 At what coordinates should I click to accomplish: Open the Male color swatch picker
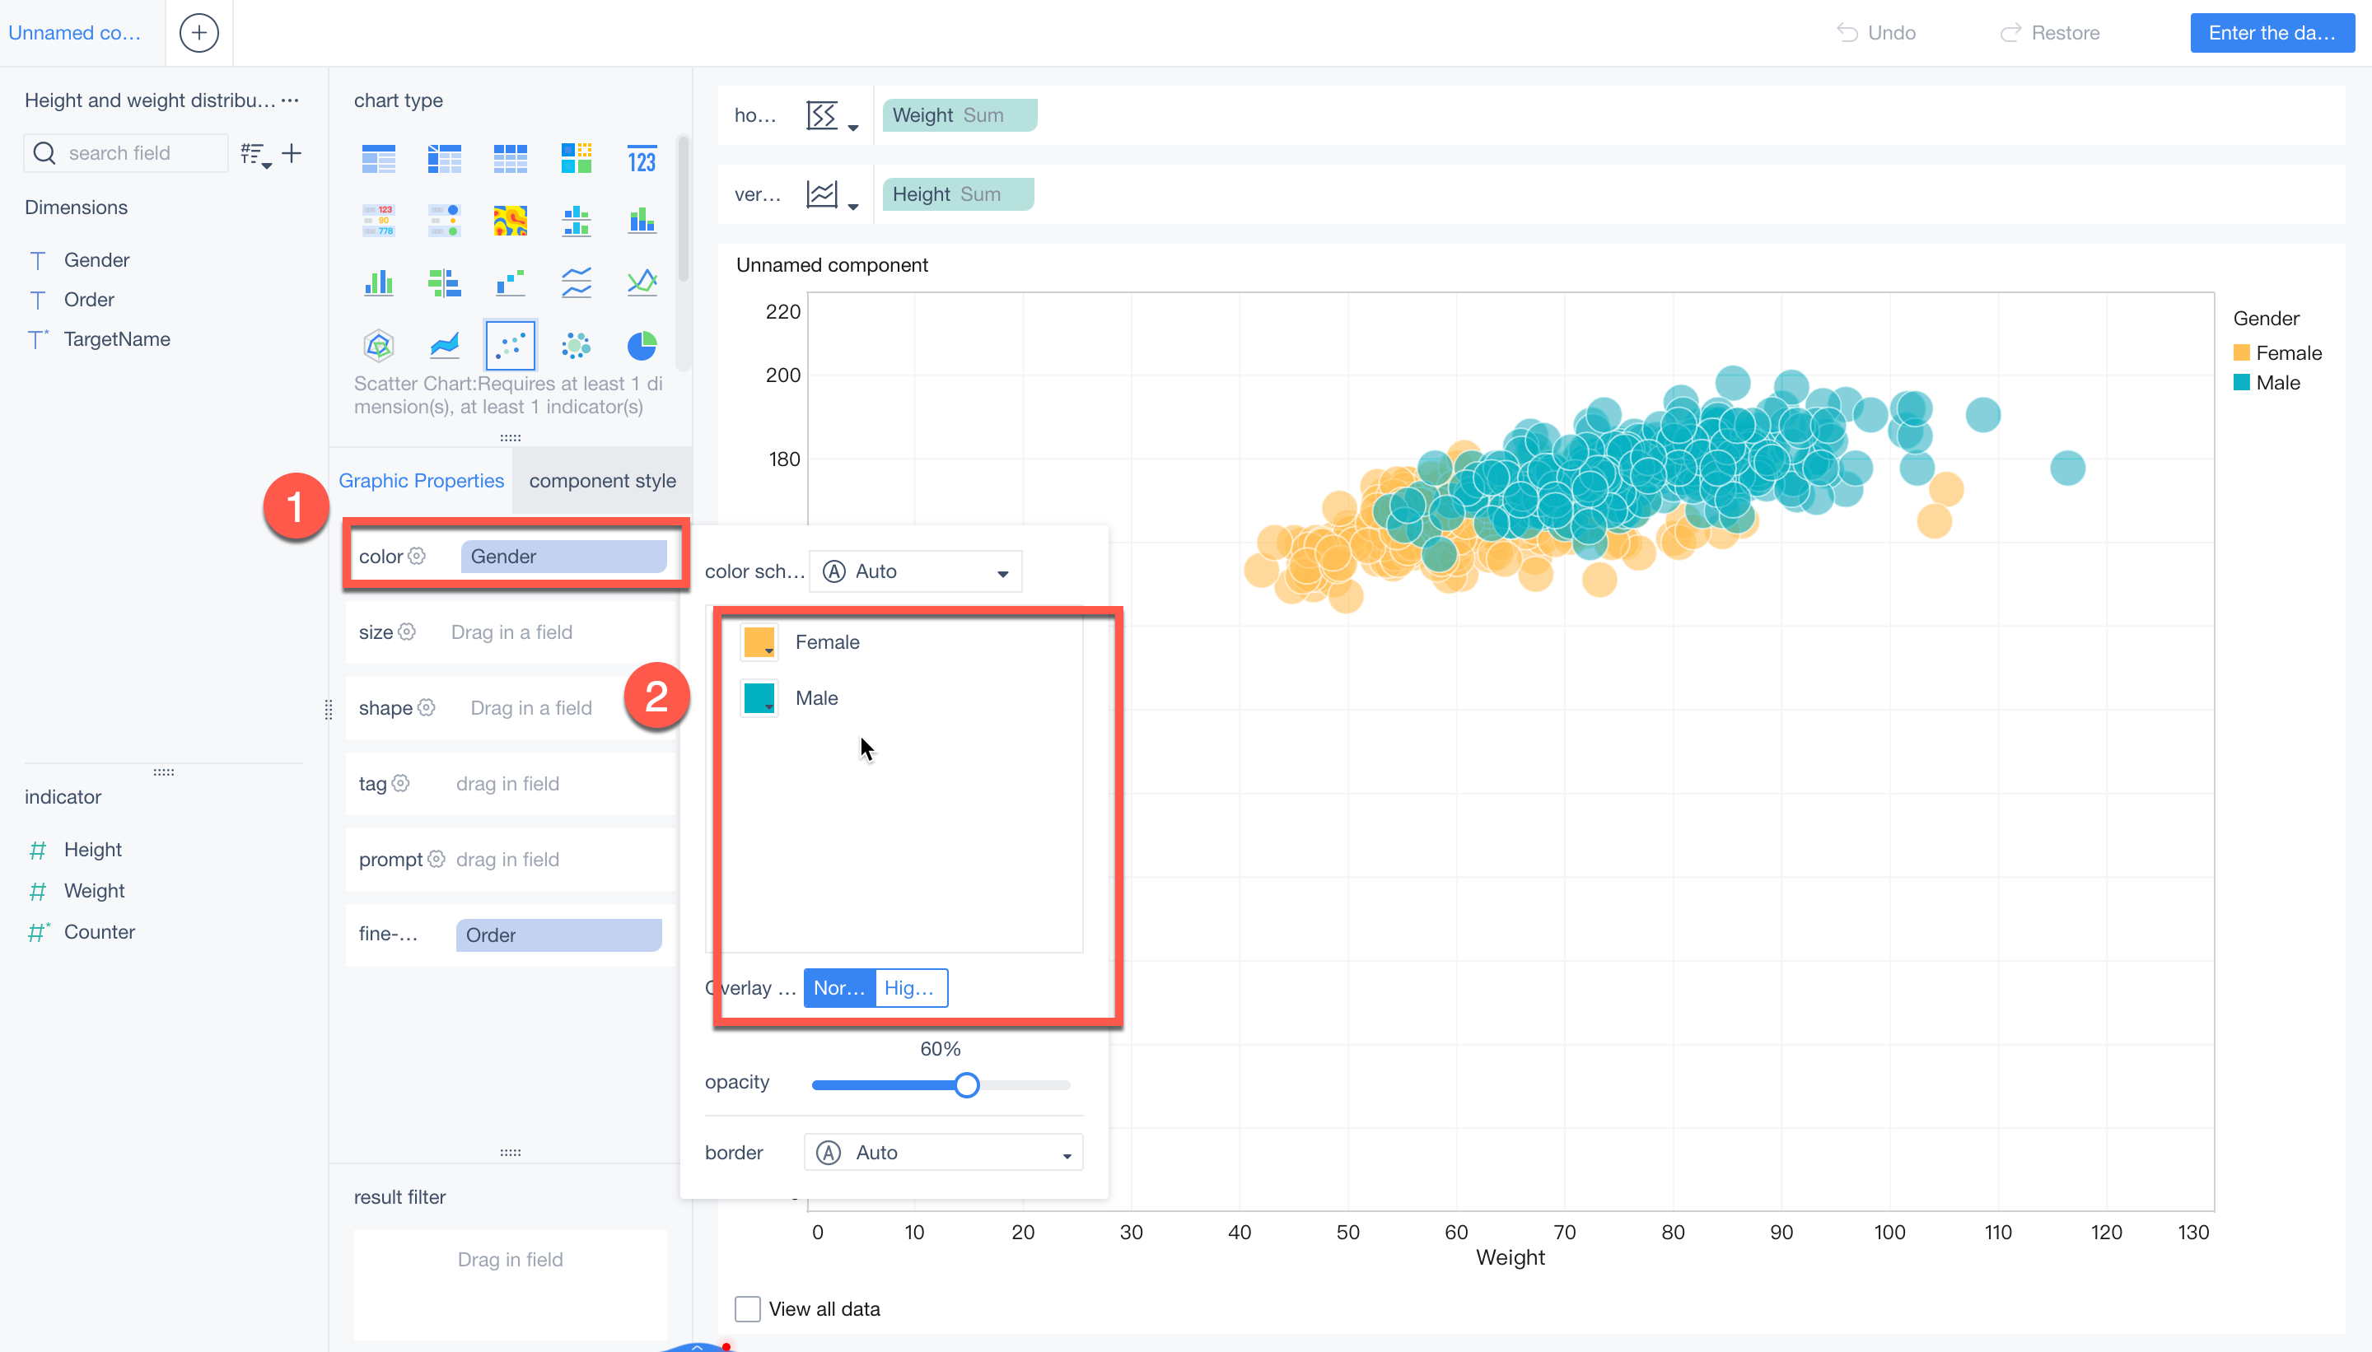[759, 697]
